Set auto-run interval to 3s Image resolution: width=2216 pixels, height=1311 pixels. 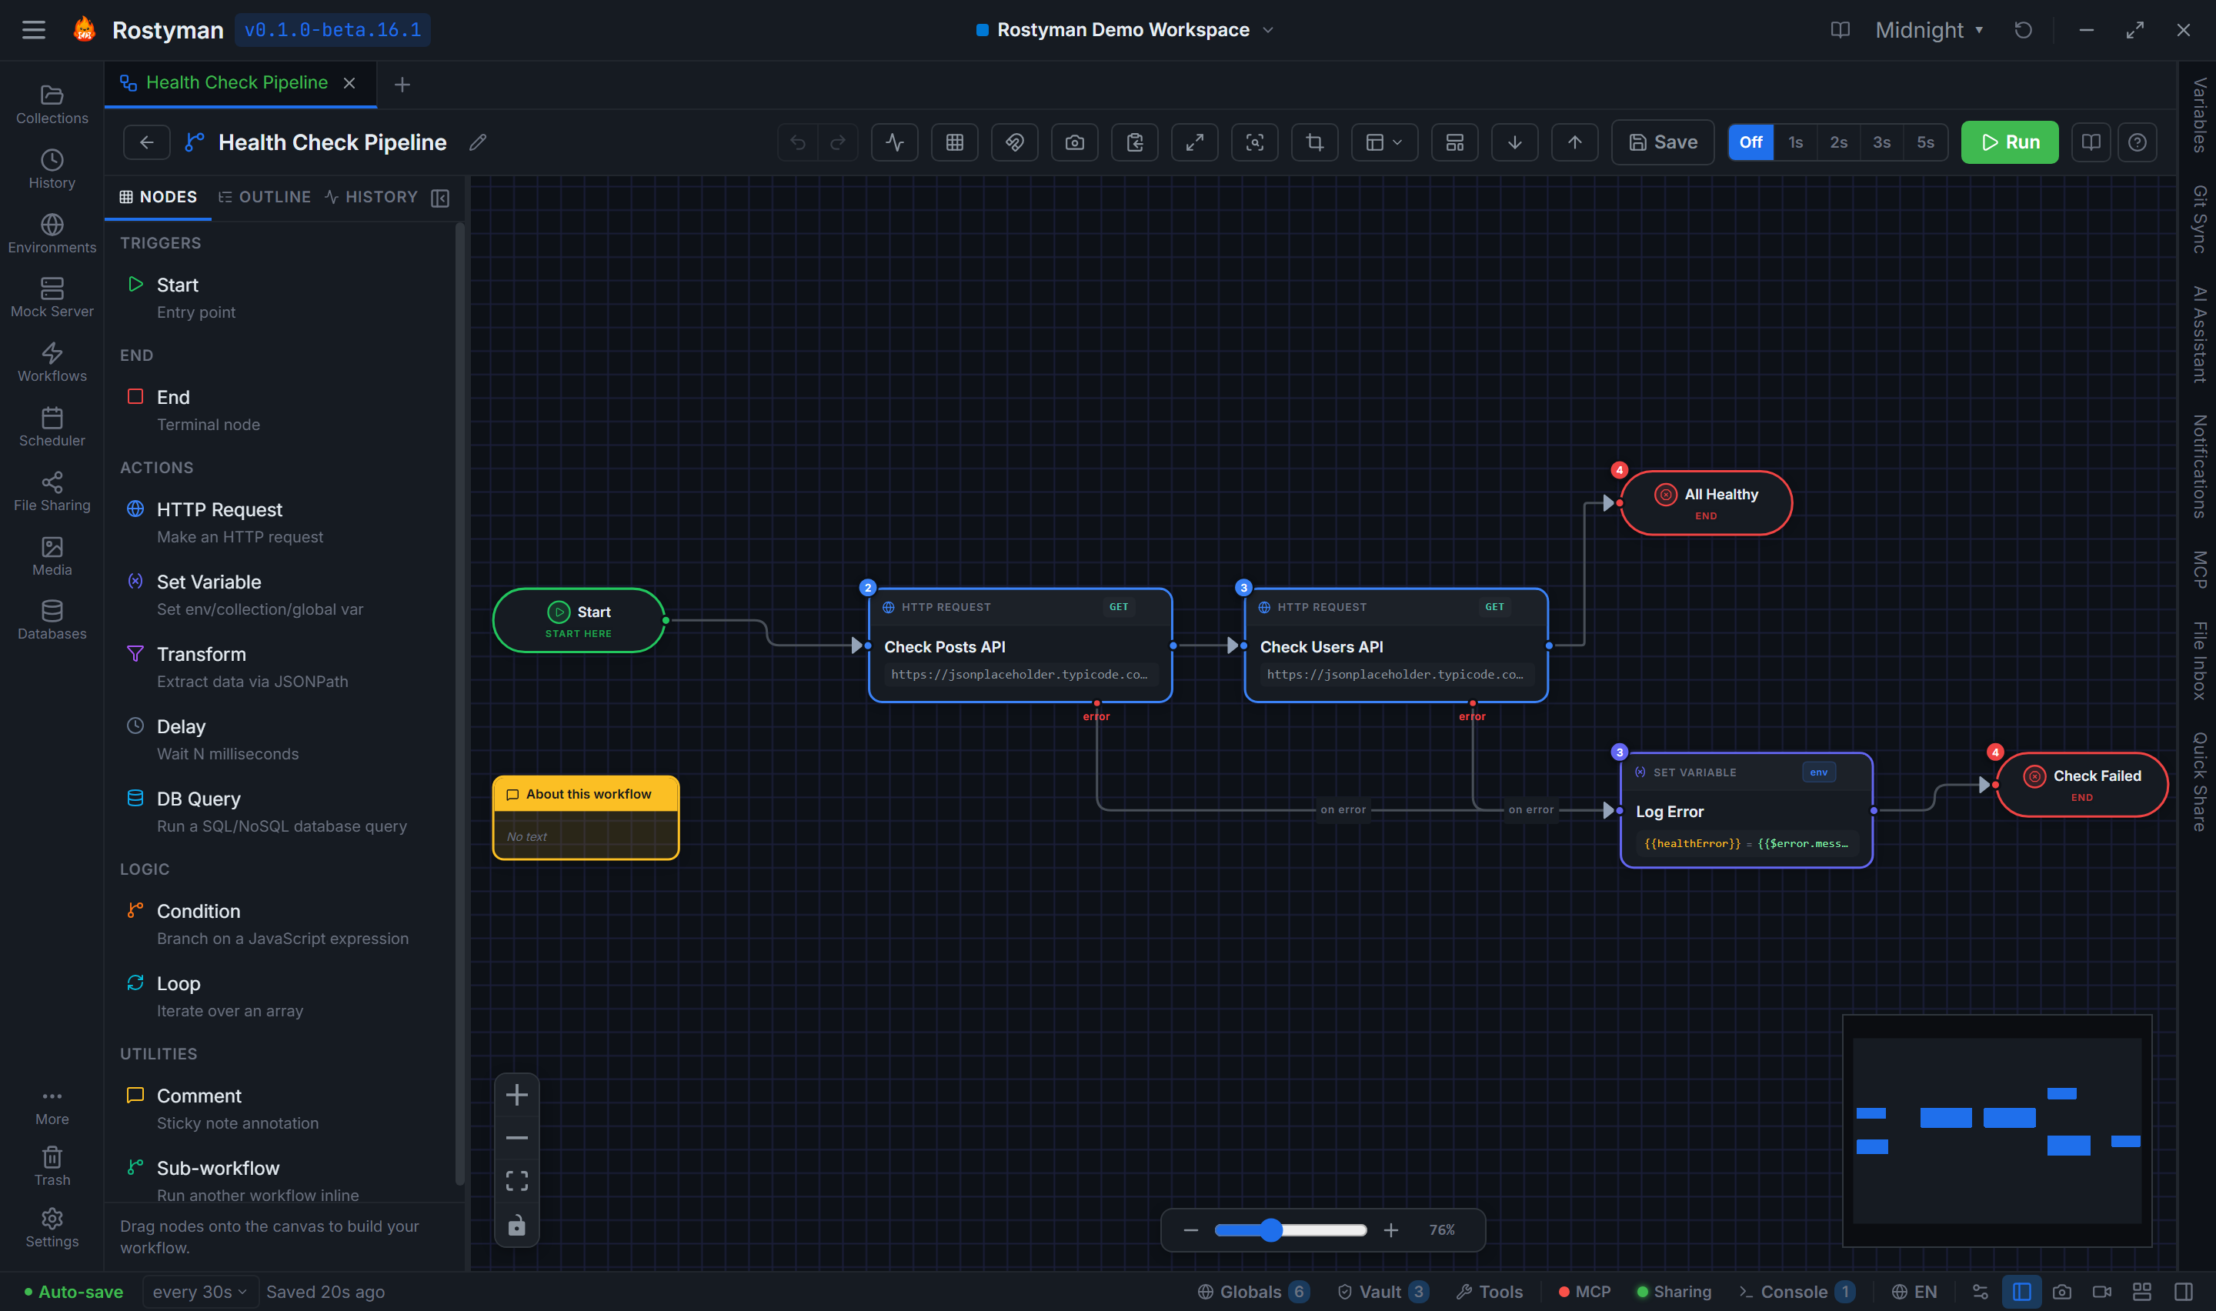coord(1882,142)
